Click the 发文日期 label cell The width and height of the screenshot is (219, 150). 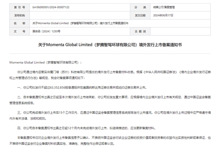(140, 15)
